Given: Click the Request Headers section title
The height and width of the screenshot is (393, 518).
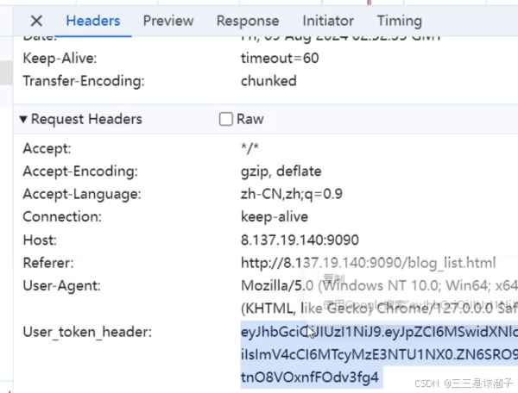Looking at the screenshot, I should click(x=86, y=119).
